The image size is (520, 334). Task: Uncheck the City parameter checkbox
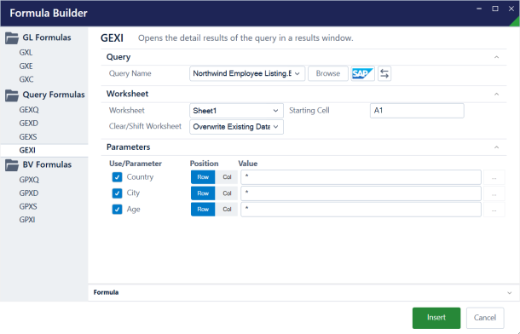[x=117, y=193]
